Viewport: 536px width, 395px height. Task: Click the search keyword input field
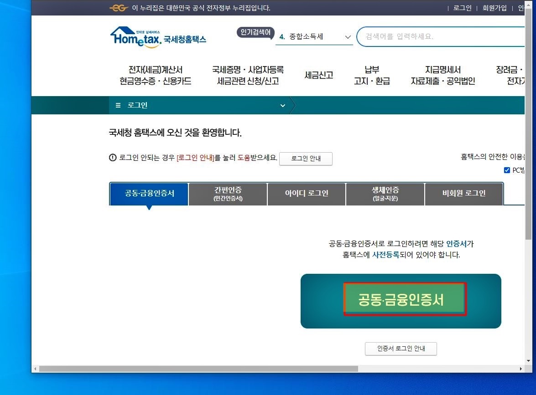pos(441,36)
